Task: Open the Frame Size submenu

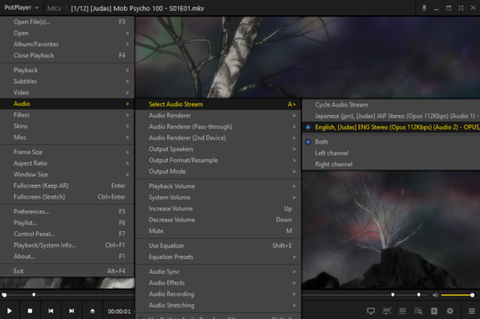Action: pos(67,152)
